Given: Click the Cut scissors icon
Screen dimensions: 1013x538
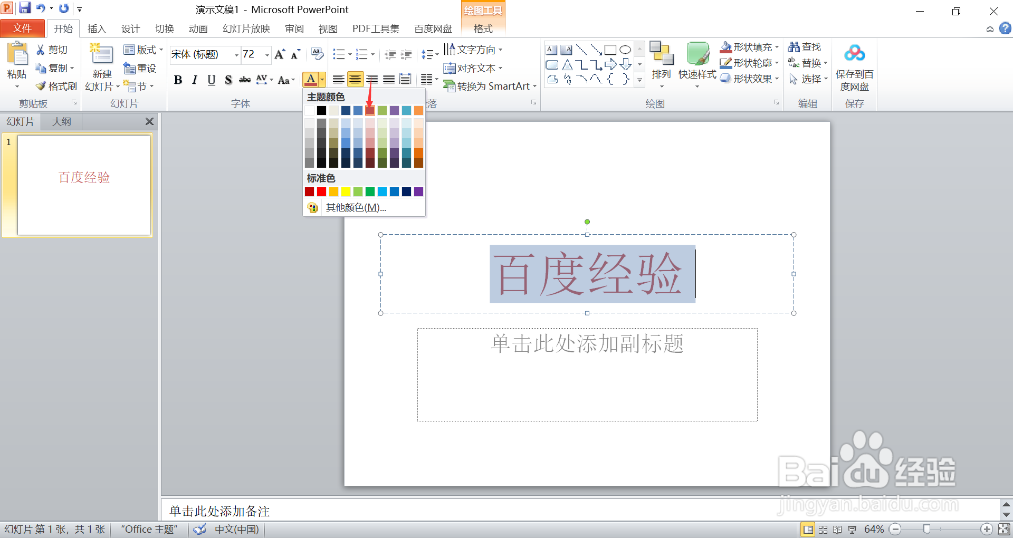Looking at the screenshot, I should (x=41, y=50).
